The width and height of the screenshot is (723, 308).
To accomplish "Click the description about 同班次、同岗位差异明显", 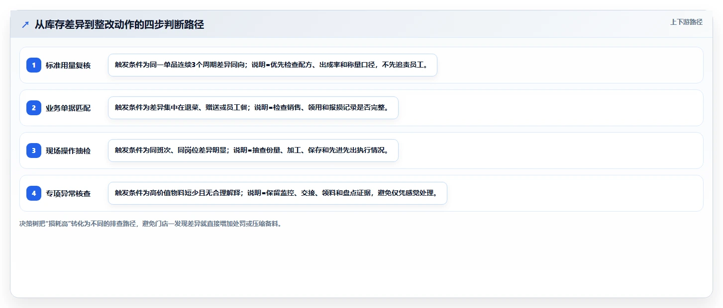I will [x=253, y=151].
